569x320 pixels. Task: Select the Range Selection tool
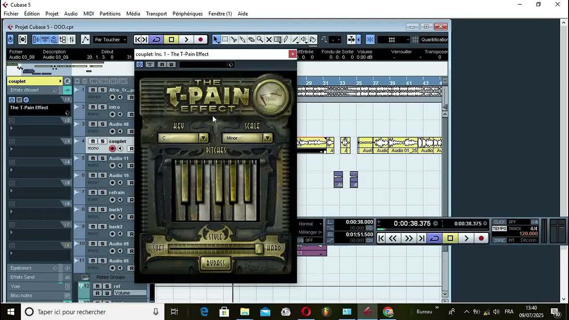(x=225, y=40)
